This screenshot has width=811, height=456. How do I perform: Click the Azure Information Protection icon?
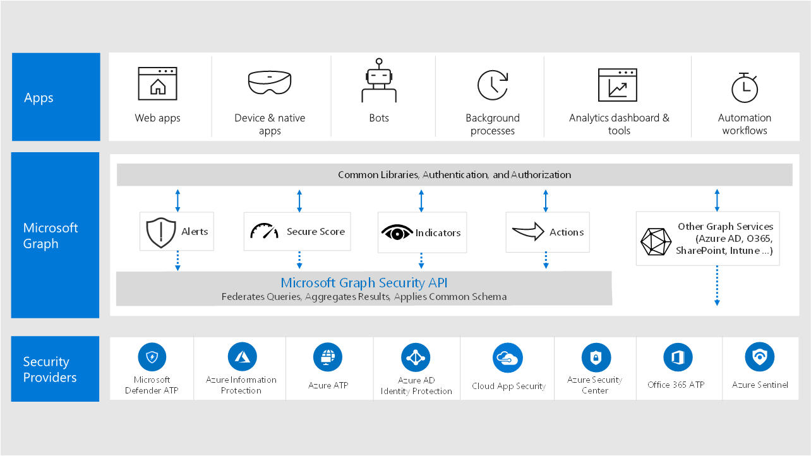[242, 357]
